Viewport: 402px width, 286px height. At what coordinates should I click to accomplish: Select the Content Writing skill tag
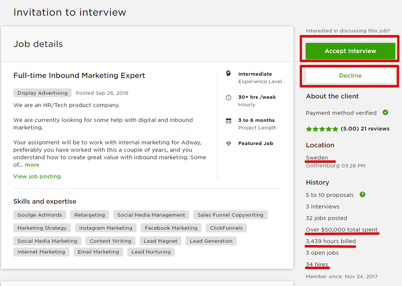(111, 241)
